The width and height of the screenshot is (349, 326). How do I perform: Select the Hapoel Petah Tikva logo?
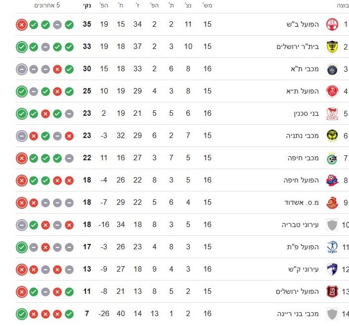coord(331,247)
